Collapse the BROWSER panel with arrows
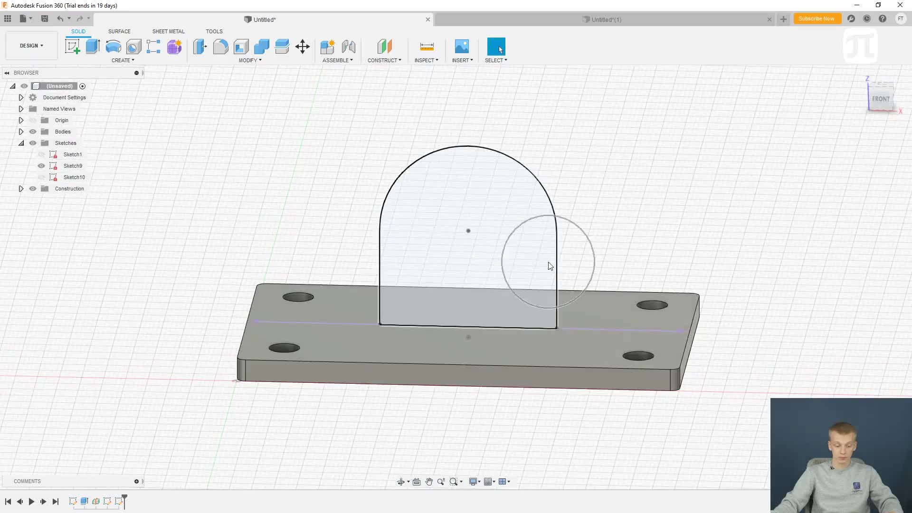 point(7,73)
